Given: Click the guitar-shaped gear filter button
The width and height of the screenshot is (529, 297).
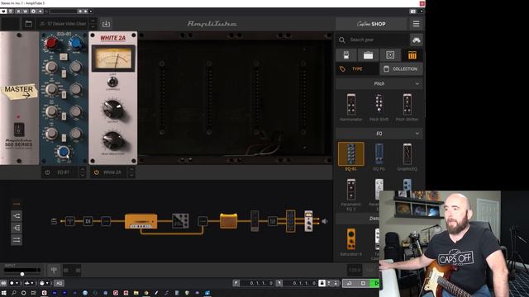Looking at the screenshot, I should click(417, 40).
